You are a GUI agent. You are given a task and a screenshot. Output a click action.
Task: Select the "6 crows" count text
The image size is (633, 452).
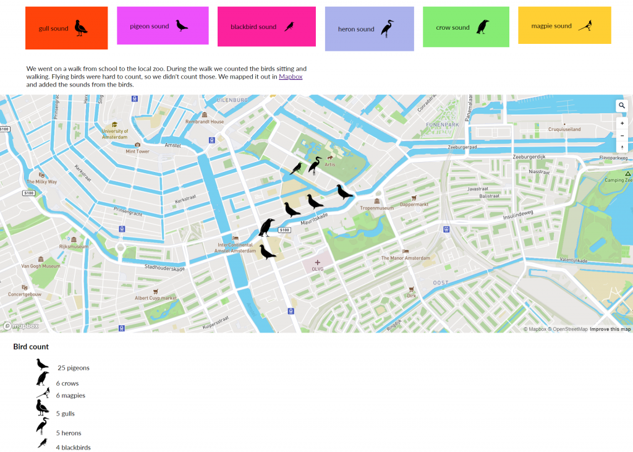click(67, 383)
